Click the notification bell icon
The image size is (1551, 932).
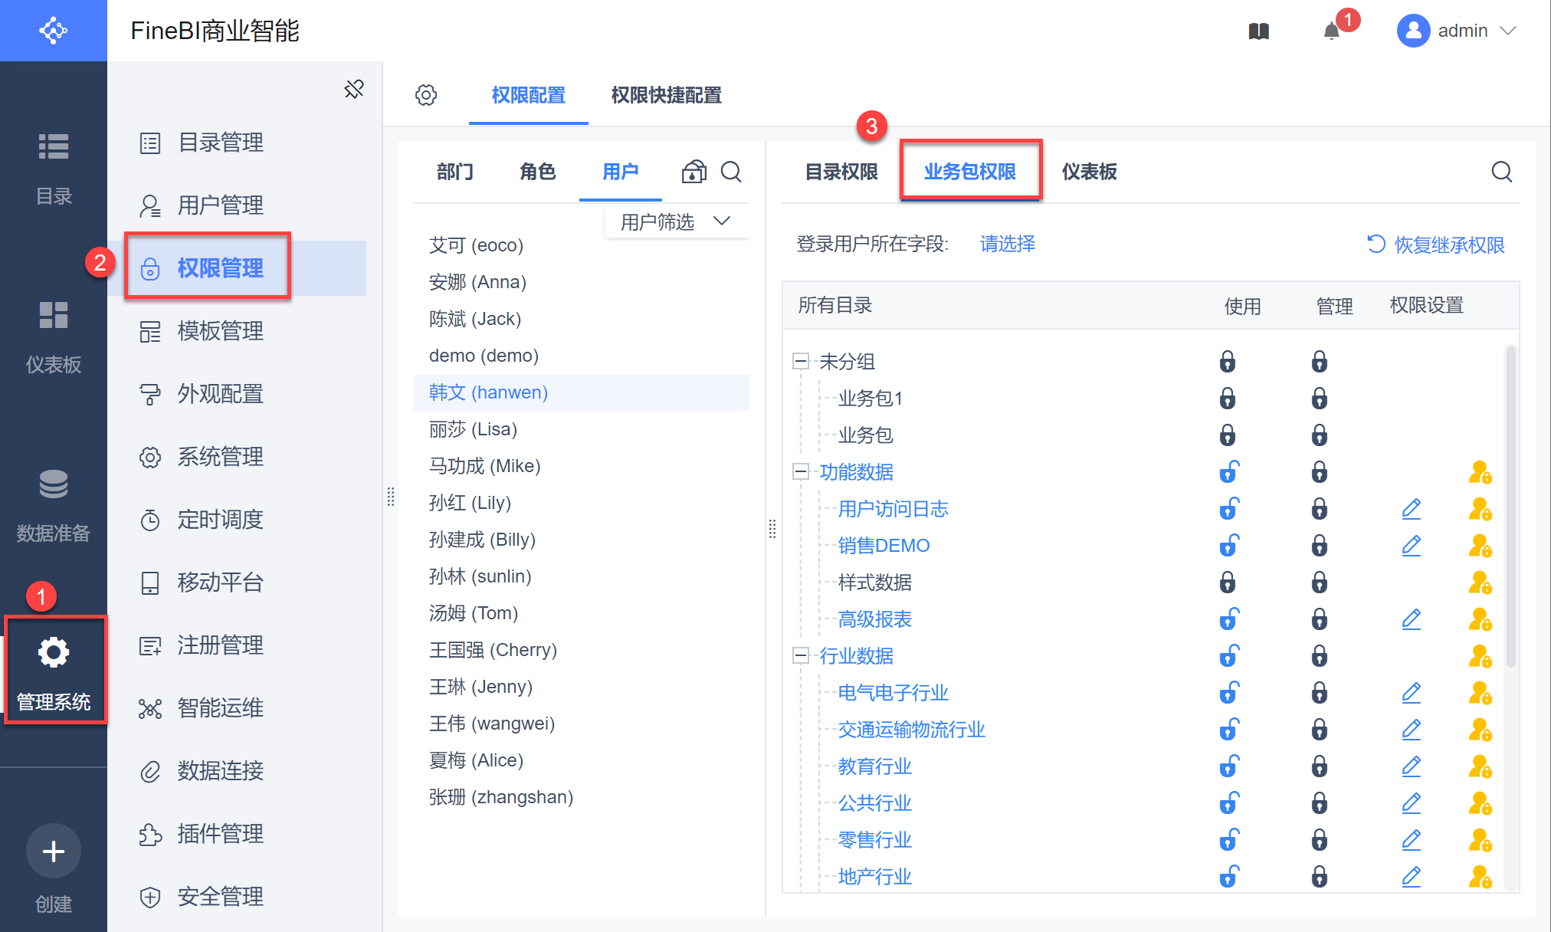pos(1332,31)
